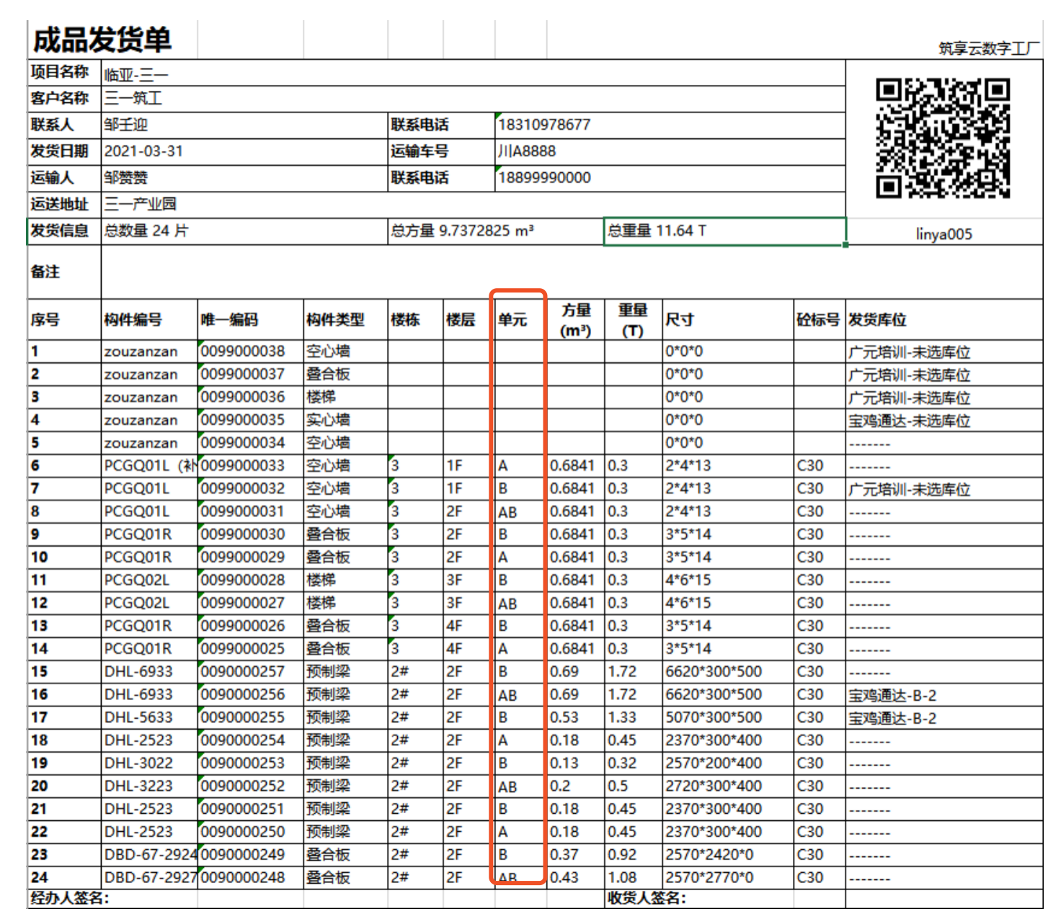The height and width of the screenshot is (919, 1061).
Task: Select component number DHL-3022
Action: tap(138, 763)
